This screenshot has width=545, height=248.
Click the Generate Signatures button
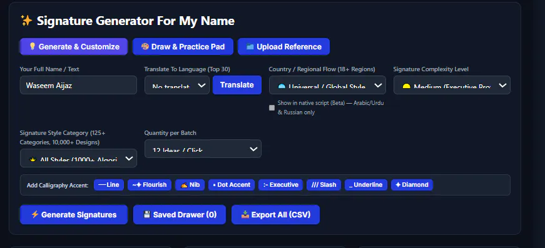(x=74, y=215)
